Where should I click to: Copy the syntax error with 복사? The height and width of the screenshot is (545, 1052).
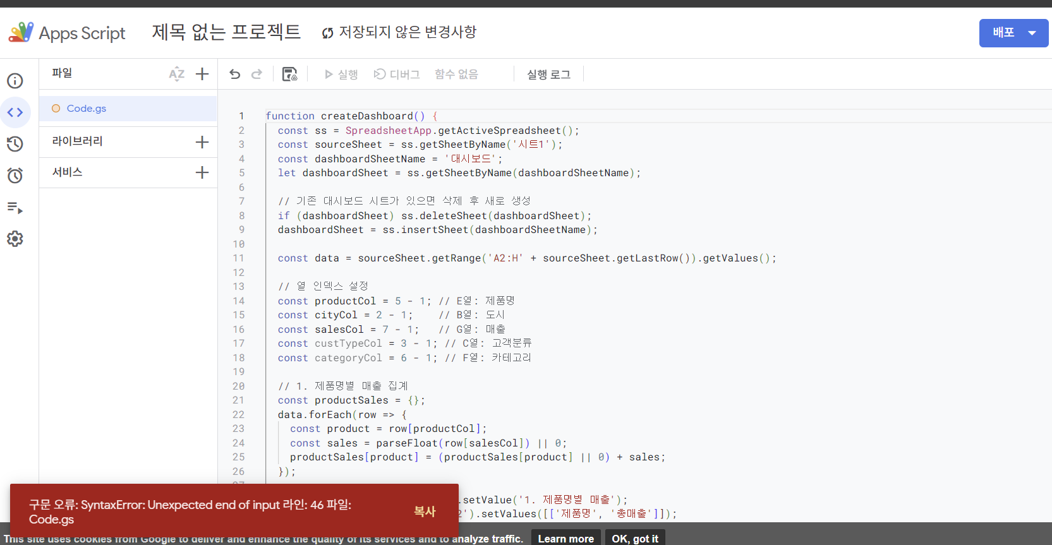(425, 512)
